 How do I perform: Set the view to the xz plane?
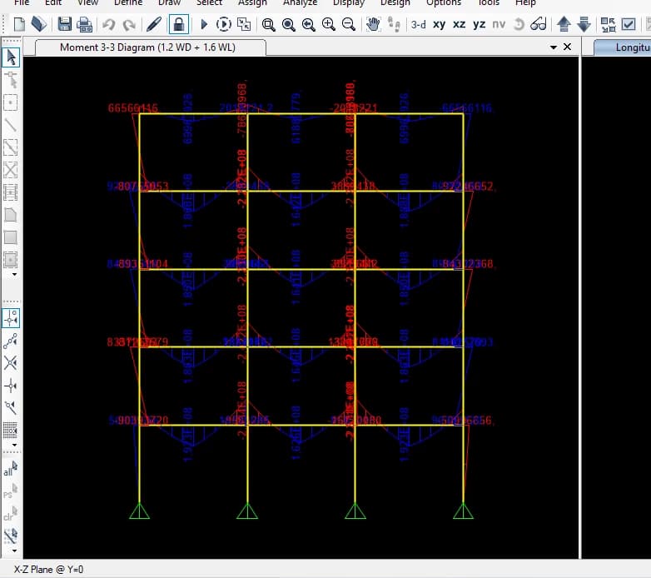point(459,24)
